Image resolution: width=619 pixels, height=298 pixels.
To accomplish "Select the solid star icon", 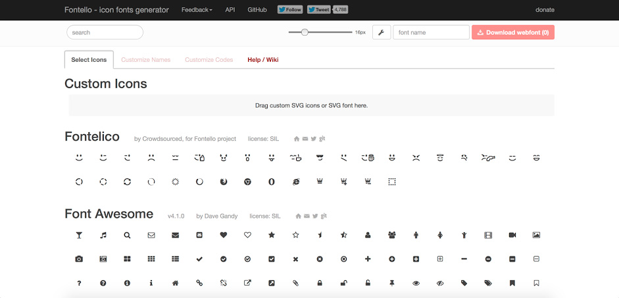I will click(x=272, y=235).
